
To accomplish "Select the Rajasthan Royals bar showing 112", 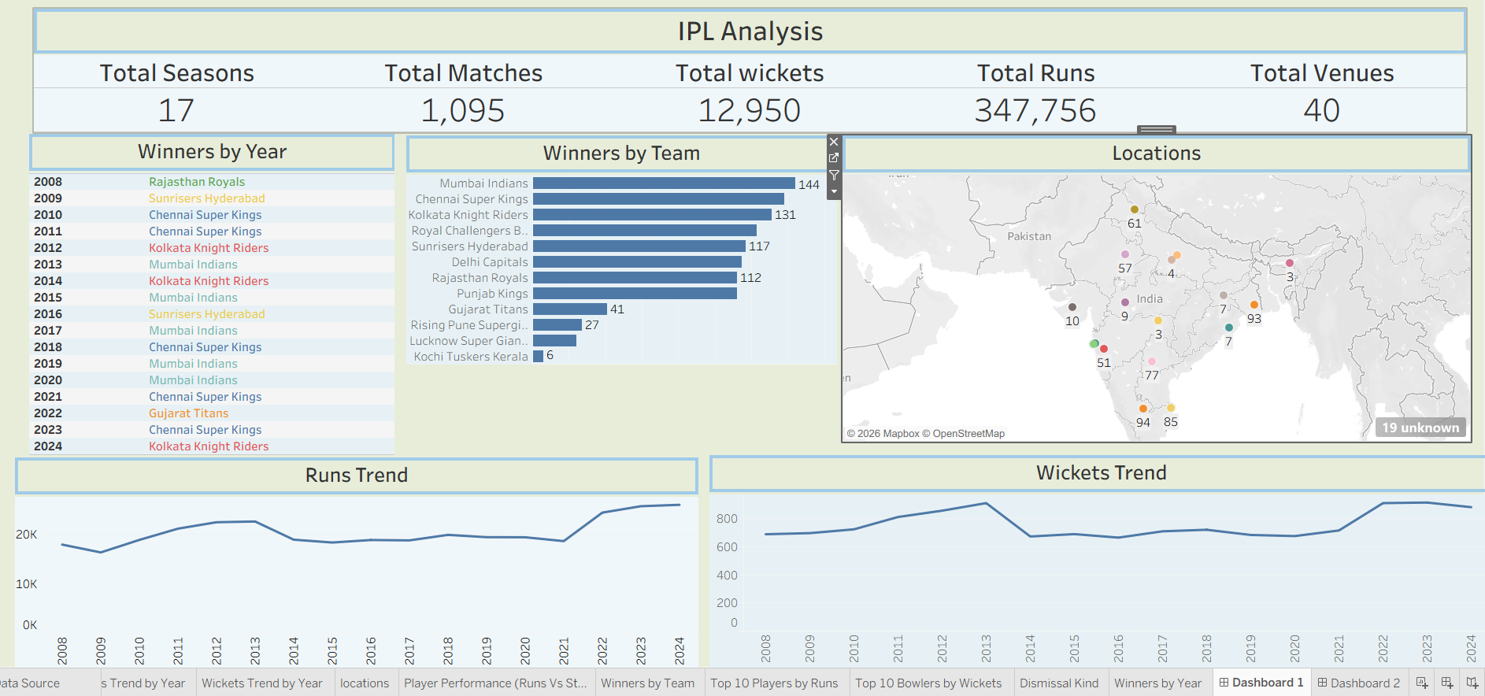I will click(635, 277).
